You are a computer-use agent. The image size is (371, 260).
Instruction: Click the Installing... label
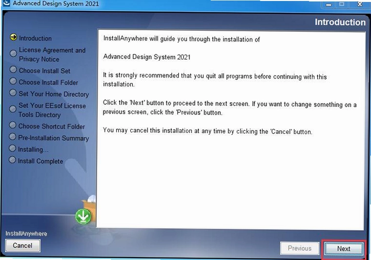click(x=33, y=149)
